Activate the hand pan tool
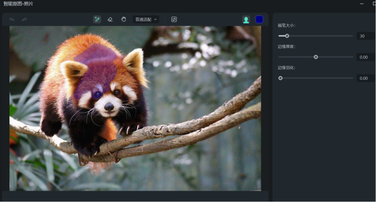Screen dimensions: 376x202 (124, 19)
